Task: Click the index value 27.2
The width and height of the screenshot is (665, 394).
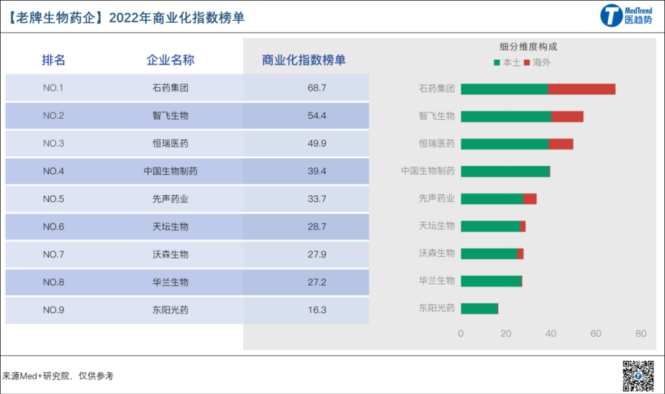Action: 317,282
